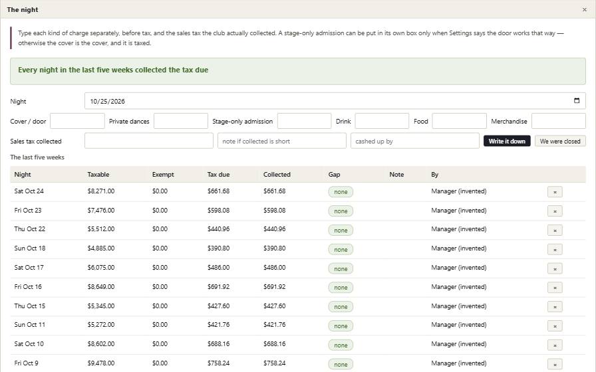Click the $8,271.00 taxable amount
The width and height of the screenshot is (596, 372).
[x=100, y=191]
